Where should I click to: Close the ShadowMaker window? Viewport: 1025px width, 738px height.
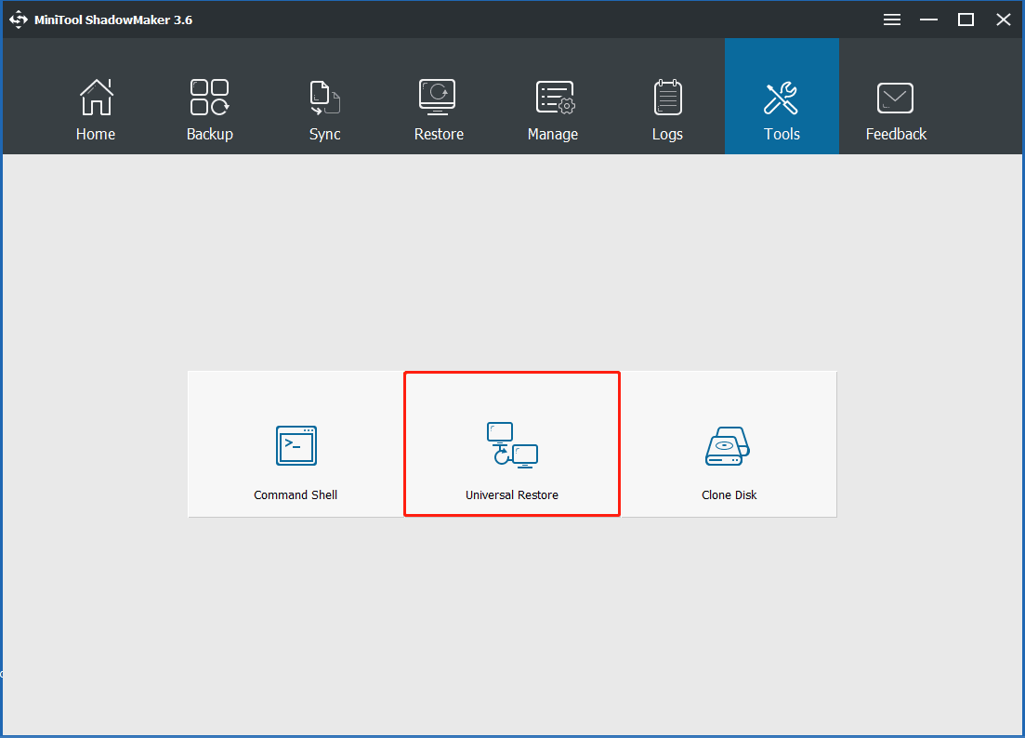1003,20
